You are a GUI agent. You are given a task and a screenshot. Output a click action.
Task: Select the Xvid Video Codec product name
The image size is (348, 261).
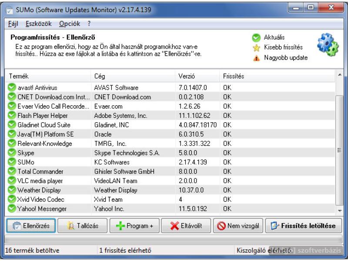point(41,200)
